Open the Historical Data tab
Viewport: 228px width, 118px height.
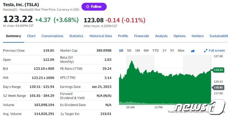101,36
